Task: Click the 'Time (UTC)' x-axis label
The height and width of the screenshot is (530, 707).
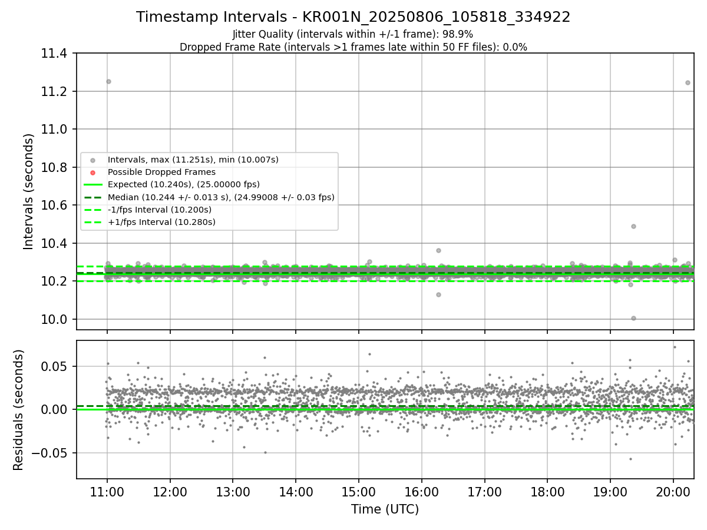Action: coord(385,509)
